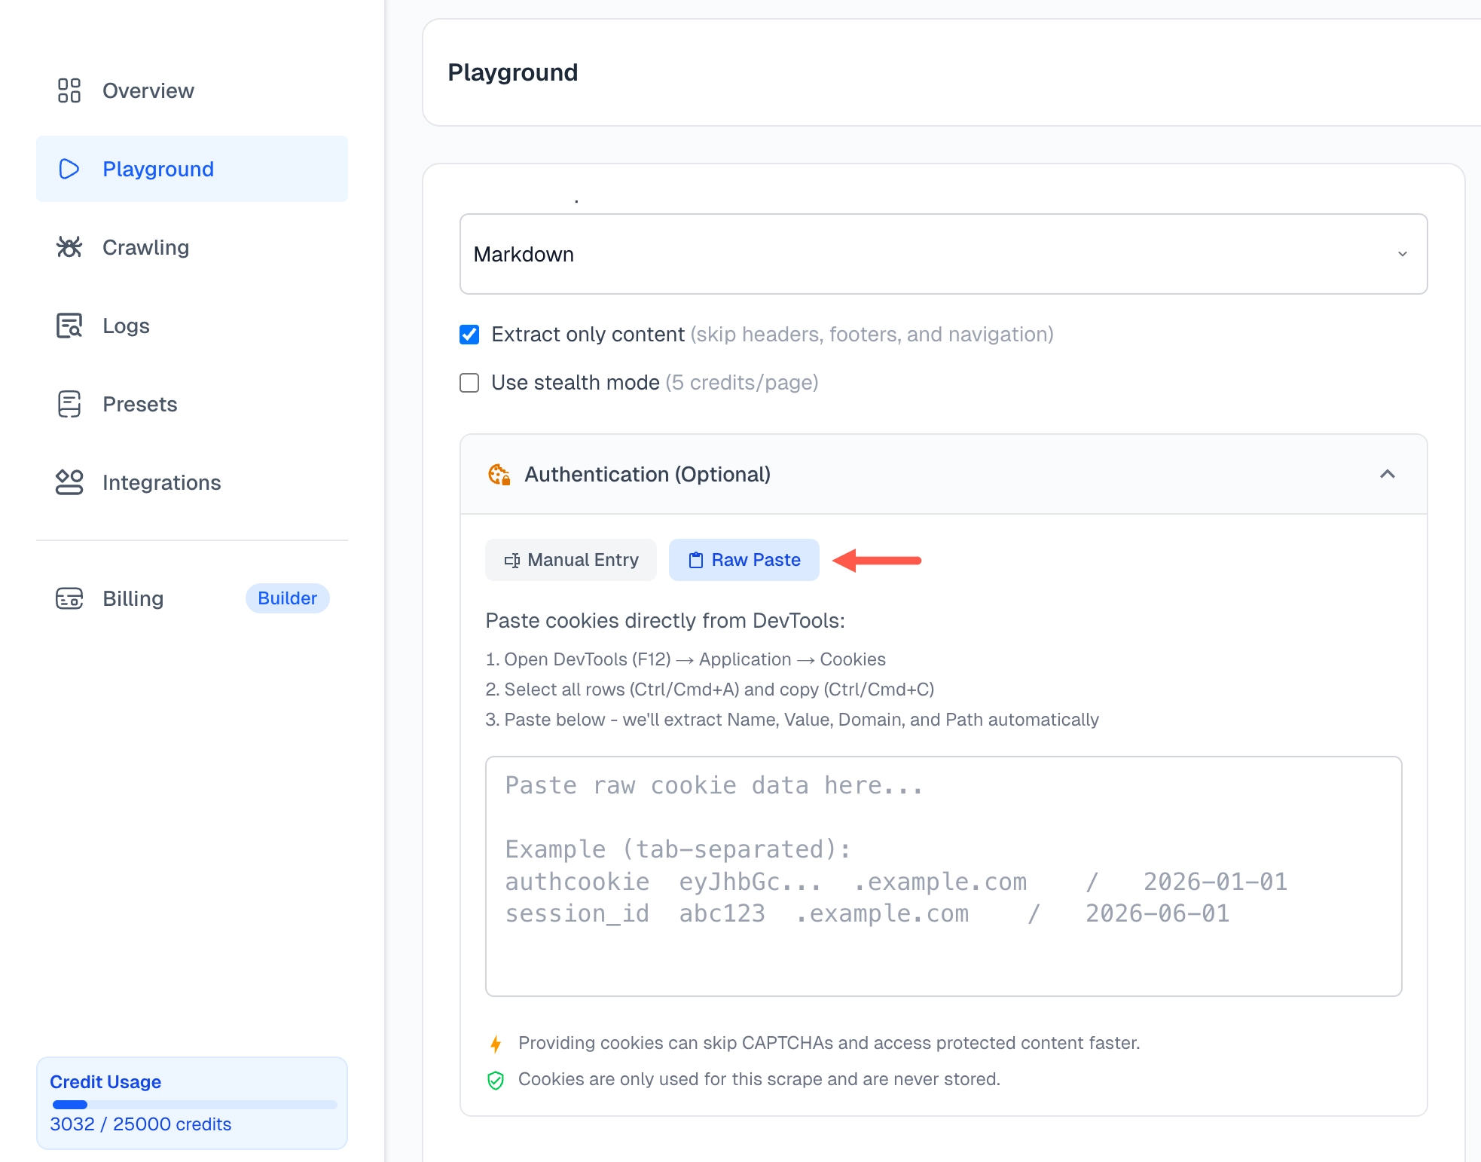This screenshot has width=1481, height=1162.
Task: Switch to Manual Entry tab
Action: [x=571, y=560]
